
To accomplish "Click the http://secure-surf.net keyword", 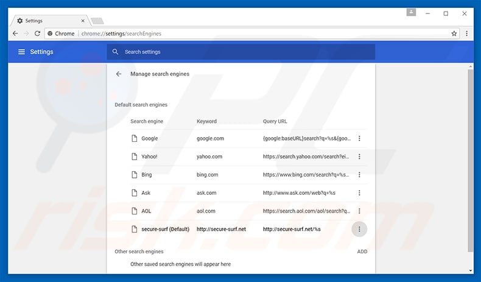I will 221,229.
